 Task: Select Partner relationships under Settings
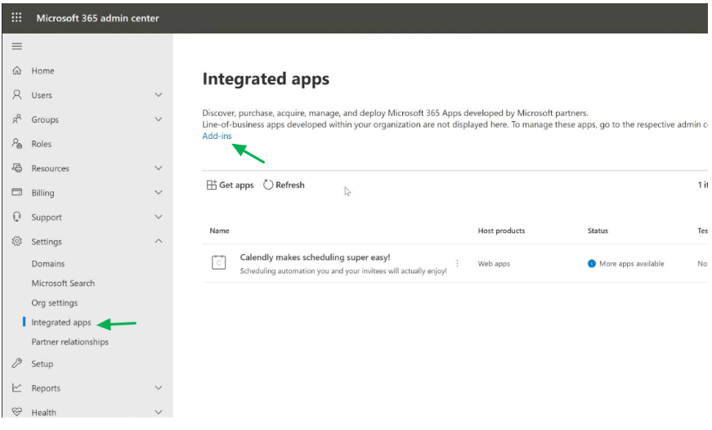coord(70,342)
